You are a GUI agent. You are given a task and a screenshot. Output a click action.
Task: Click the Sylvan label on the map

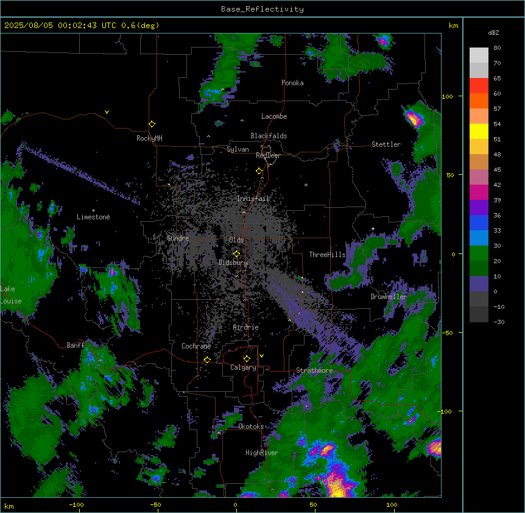point(238,149)
